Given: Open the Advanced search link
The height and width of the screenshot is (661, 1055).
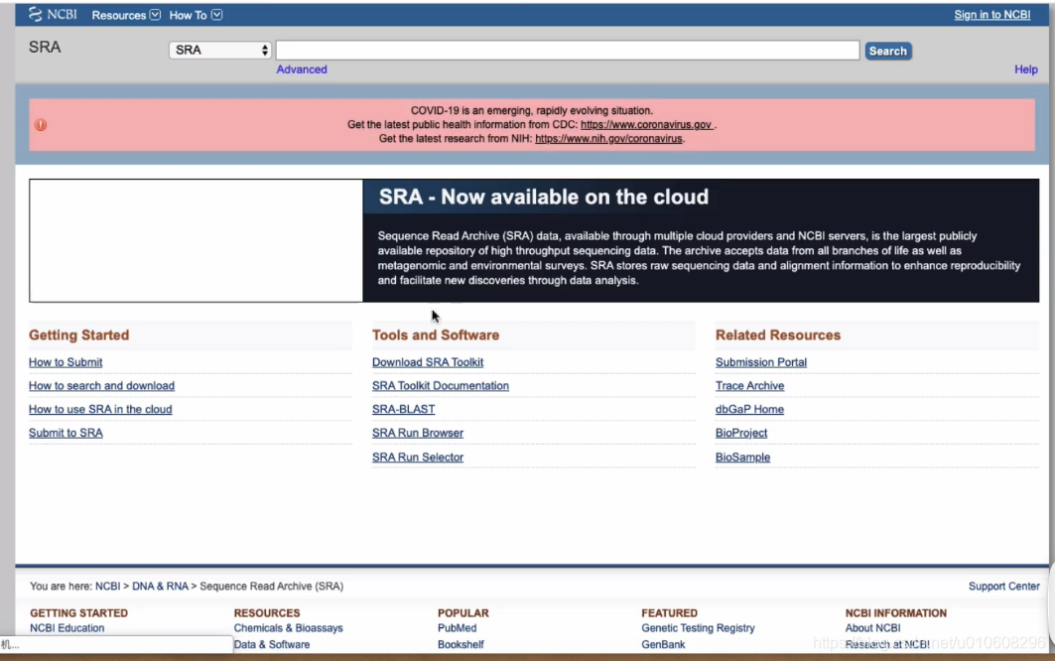Looking at the screenshot, I should coord(302,69).
